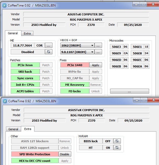Disable SPD Write Protection
Viewport: 159px width, 165px height.
(x=65, y=154)
